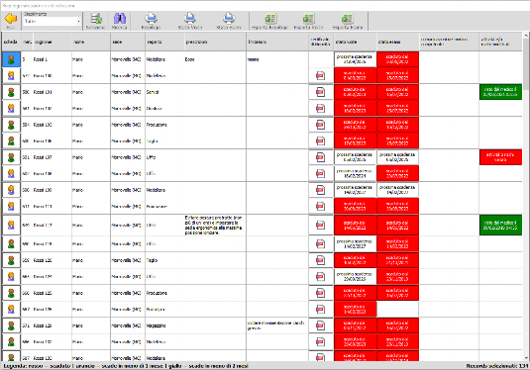Open the PDF certificate for Rossi 119
Screen dimensions: 530x370
pos(320,243)
